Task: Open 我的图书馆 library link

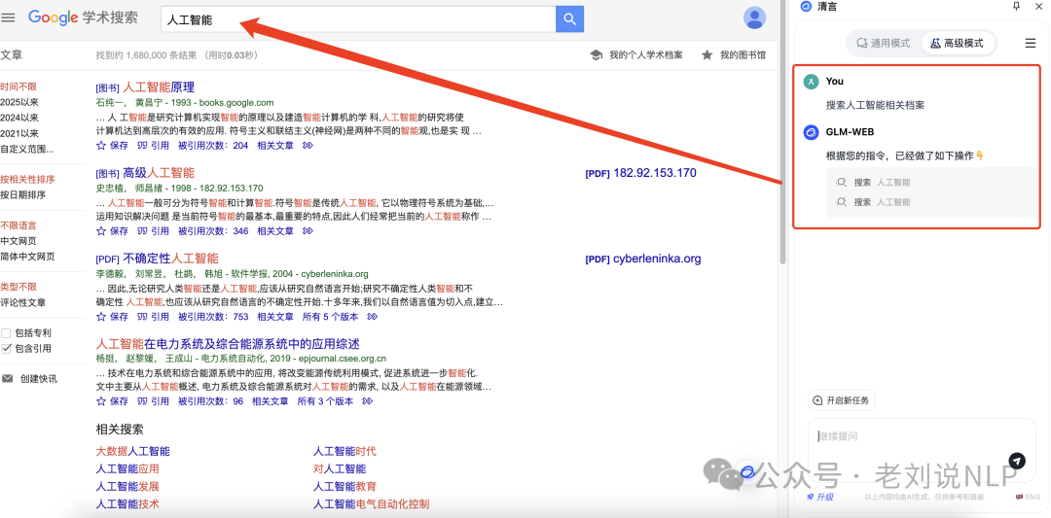Action: (734, 54)
